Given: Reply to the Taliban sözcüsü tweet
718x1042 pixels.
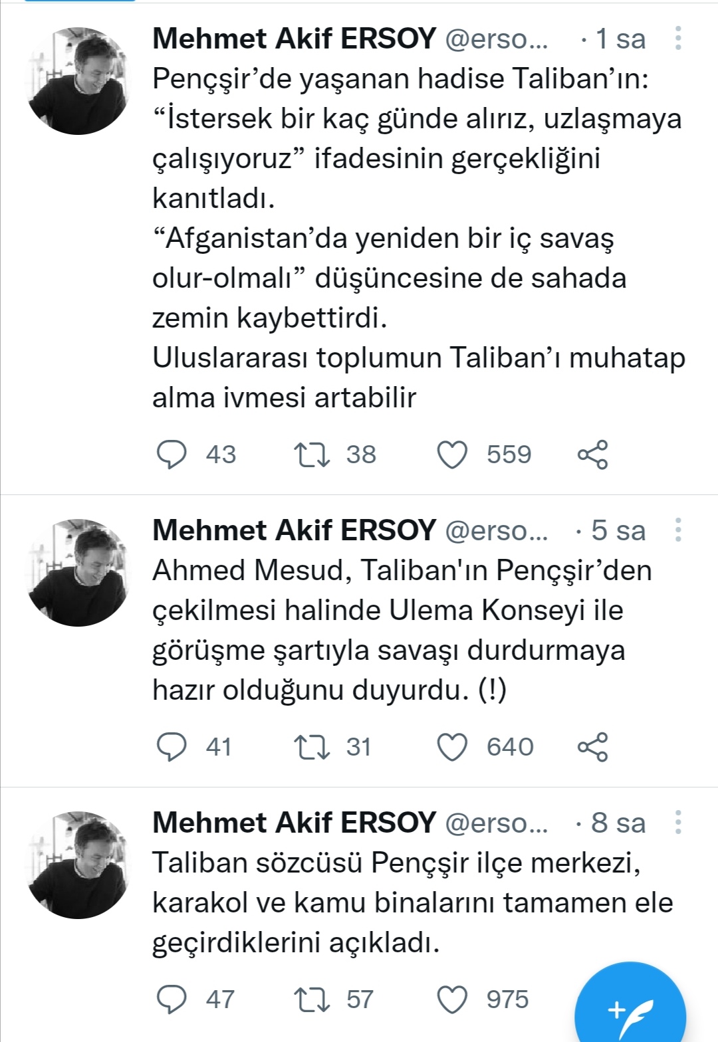Looking at the screenshot, I should click(x=172, y=999).
